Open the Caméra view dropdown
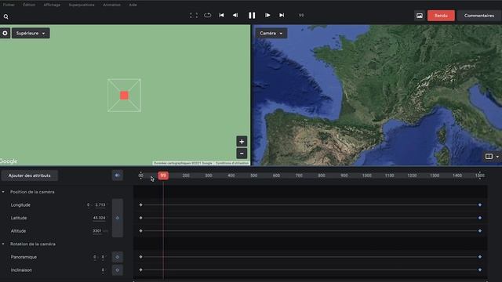Viewport: 502px width, 282px height. pyautogui.click(x=271, y=33)
